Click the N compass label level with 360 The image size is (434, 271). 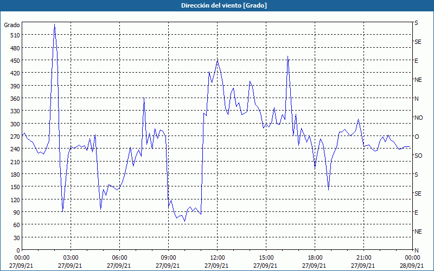click(x=416, y=99)
